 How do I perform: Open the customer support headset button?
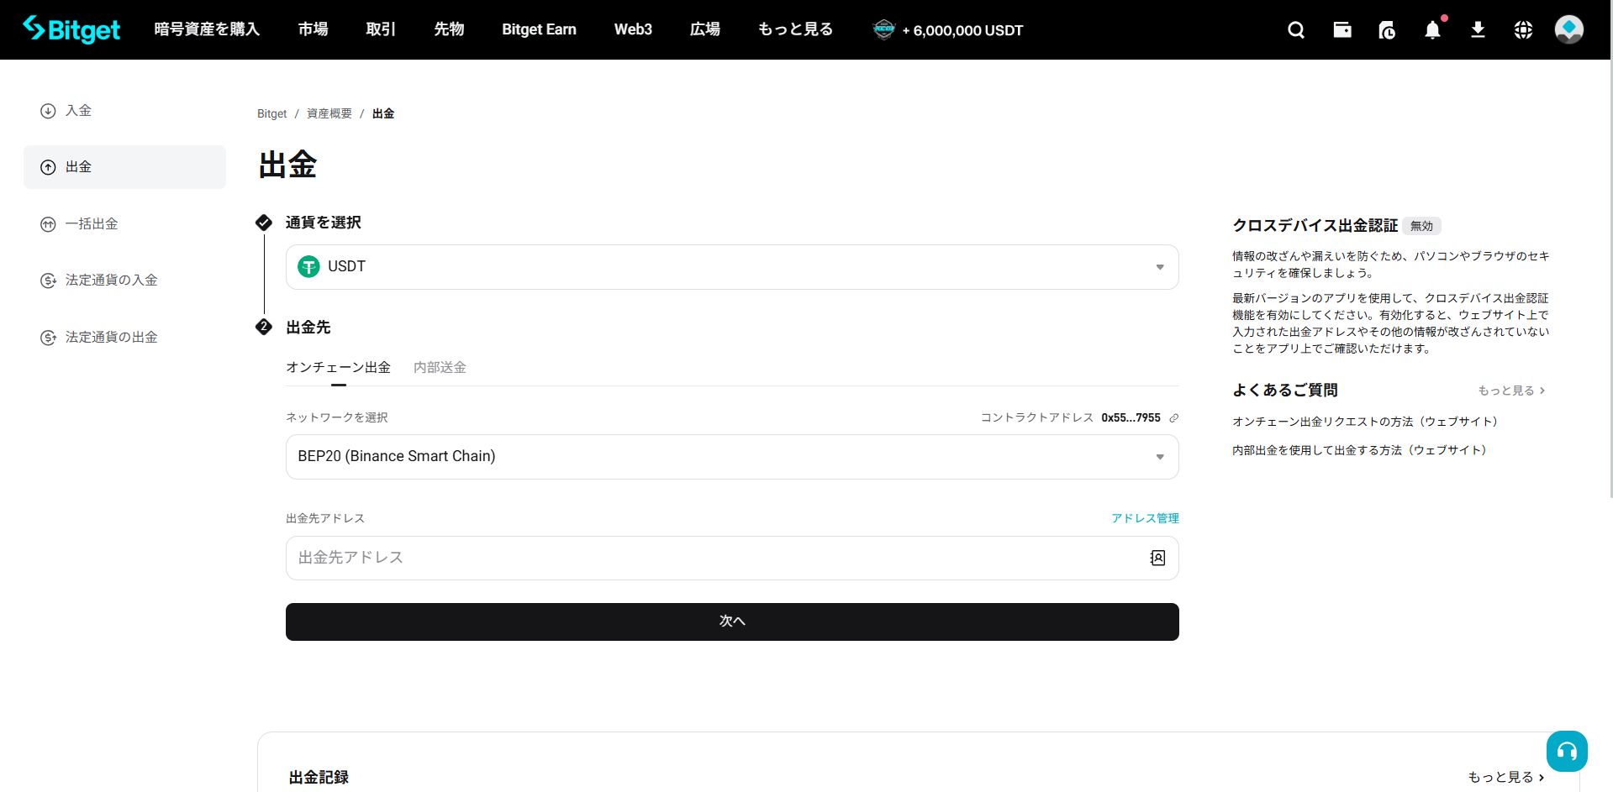point(1567,751)
